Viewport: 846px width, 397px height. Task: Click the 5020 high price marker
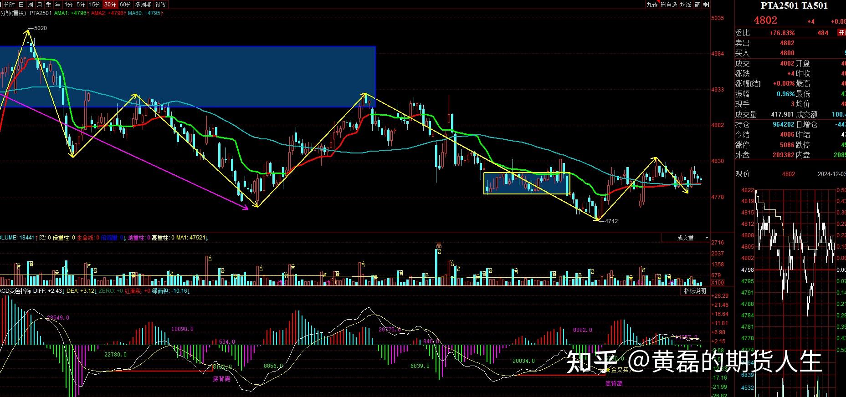(40, 28)
